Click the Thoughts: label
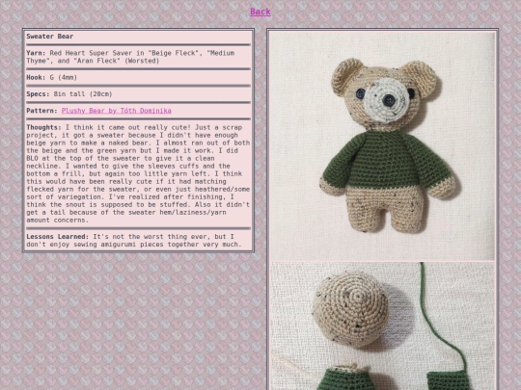The width and height of the screenshot is (521, 390). point(43,127)
